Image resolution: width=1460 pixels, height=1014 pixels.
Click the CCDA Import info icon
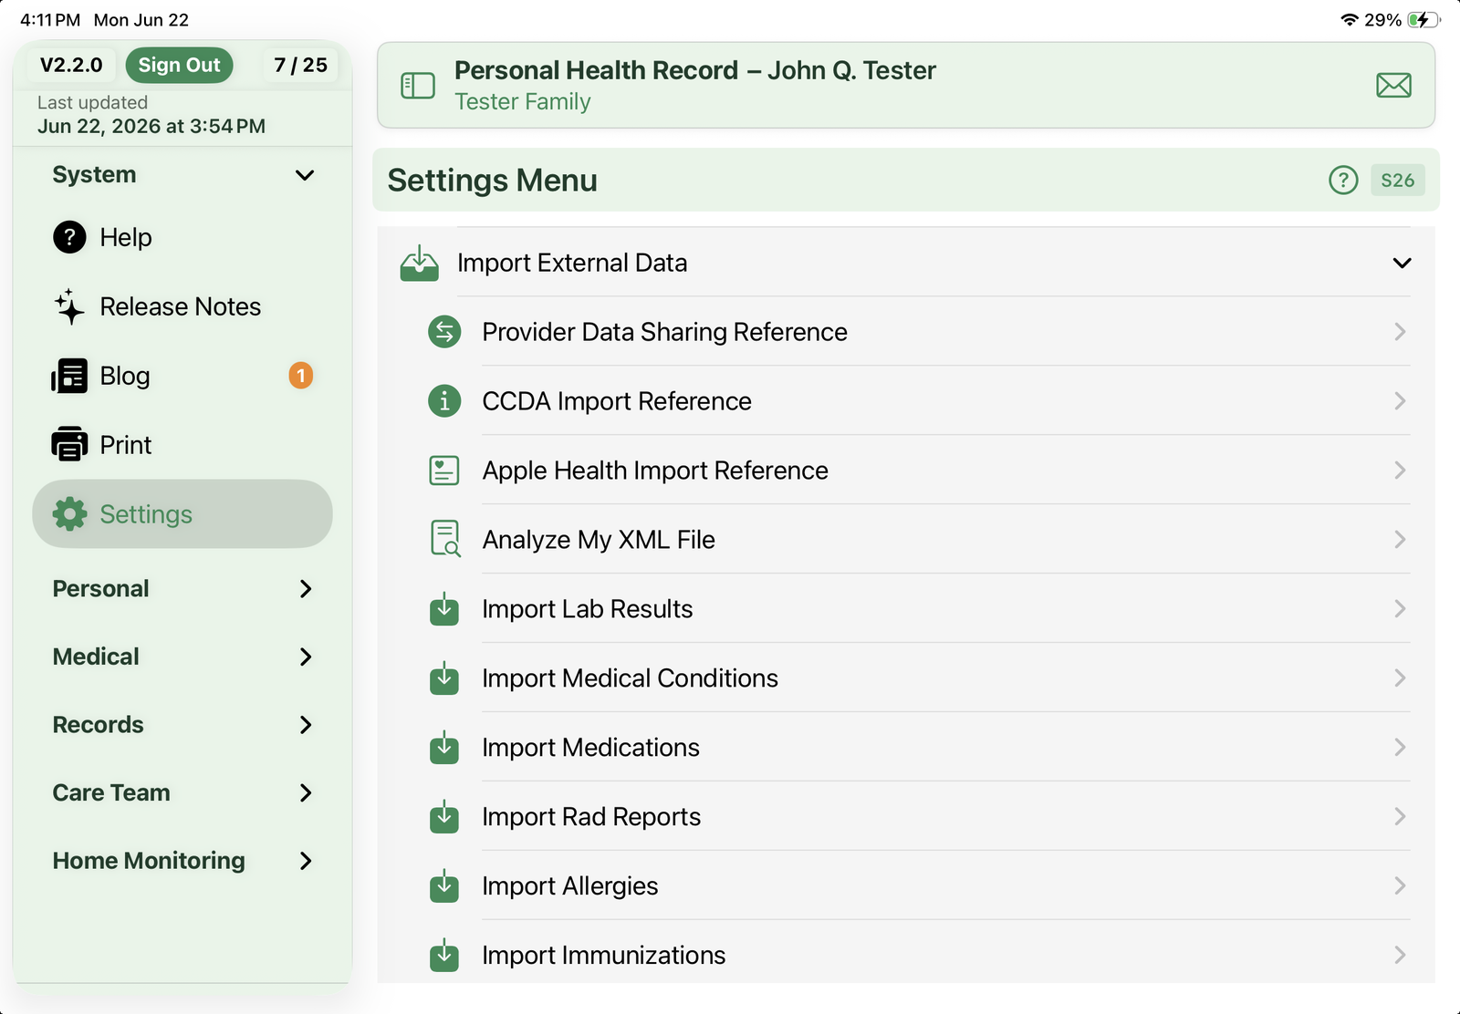[444, 401]
